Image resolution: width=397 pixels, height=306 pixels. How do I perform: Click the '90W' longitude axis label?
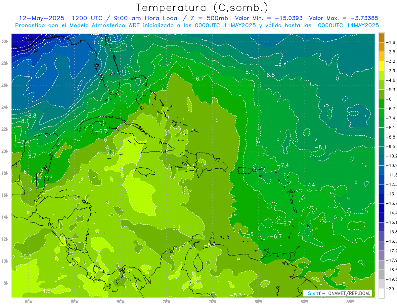click(28, 302)
